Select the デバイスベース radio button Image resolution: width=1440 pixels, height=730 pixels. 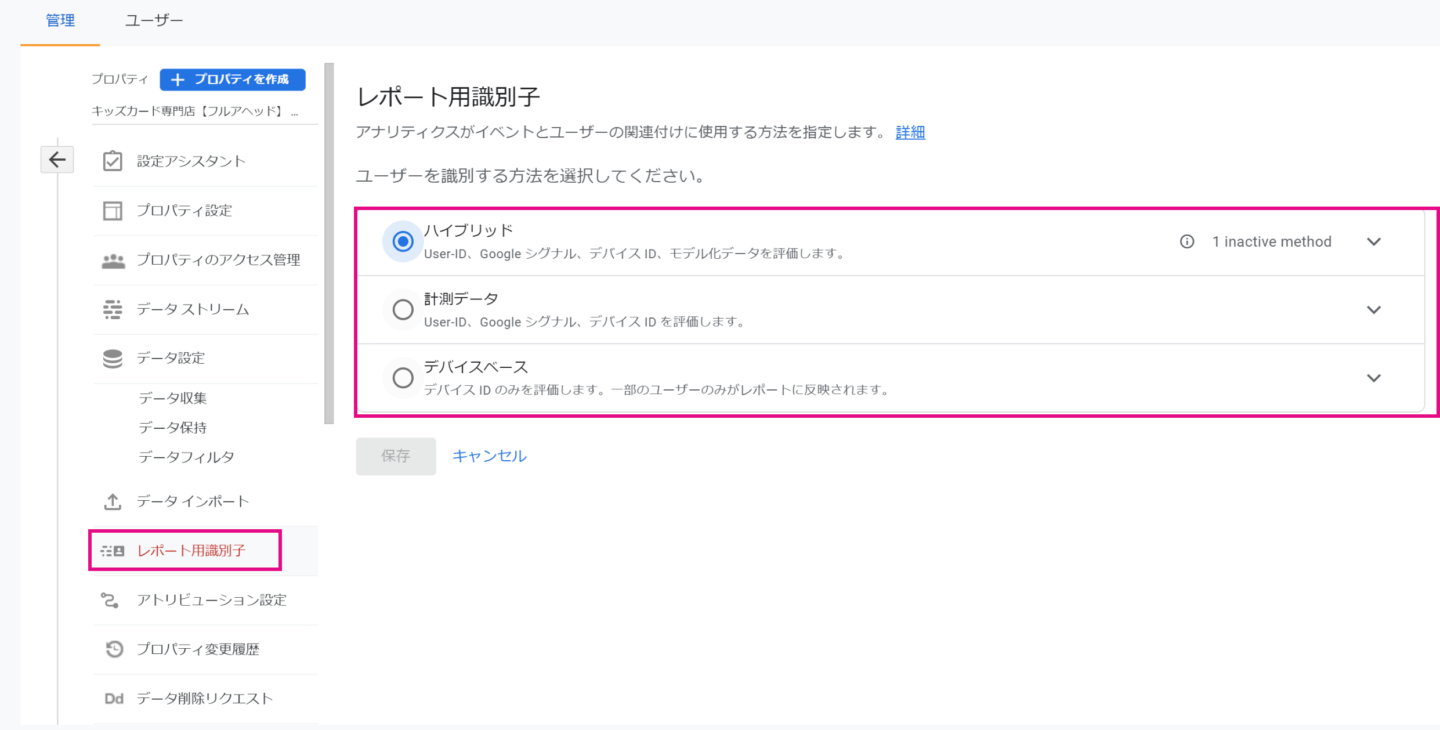(x=403, y=378)
